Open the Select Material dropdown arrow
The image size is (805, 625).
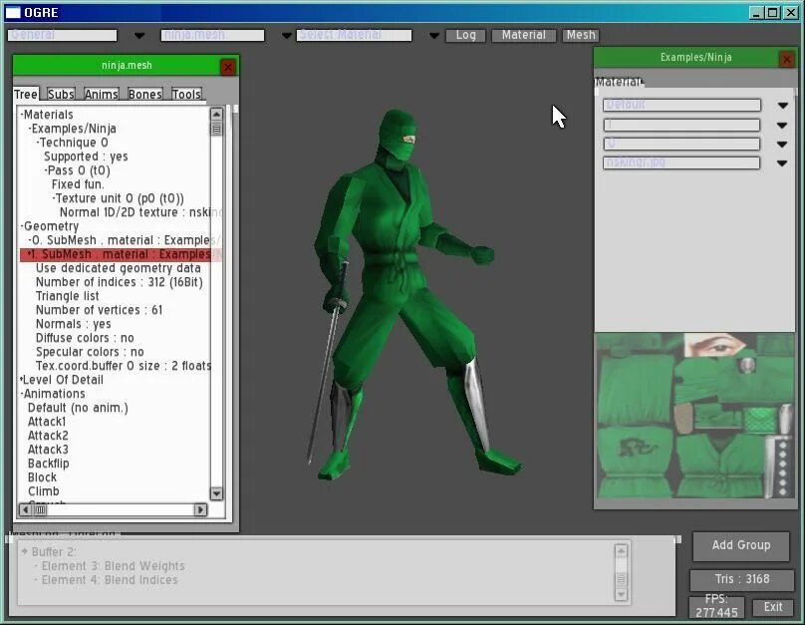(x=433, y=36)
